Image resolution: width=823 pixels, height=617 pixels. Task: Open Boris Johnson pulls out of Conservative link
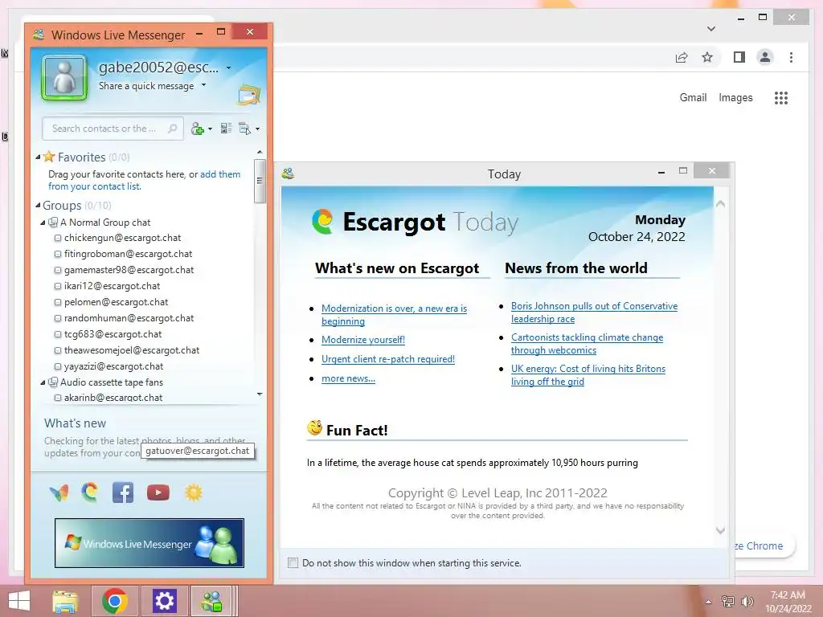(x=594, y=313)
